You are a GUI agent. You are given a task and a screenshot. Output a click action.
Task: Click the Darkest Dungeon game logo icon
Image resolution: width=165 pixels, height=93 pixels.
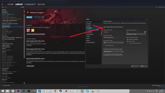point(28,13)
